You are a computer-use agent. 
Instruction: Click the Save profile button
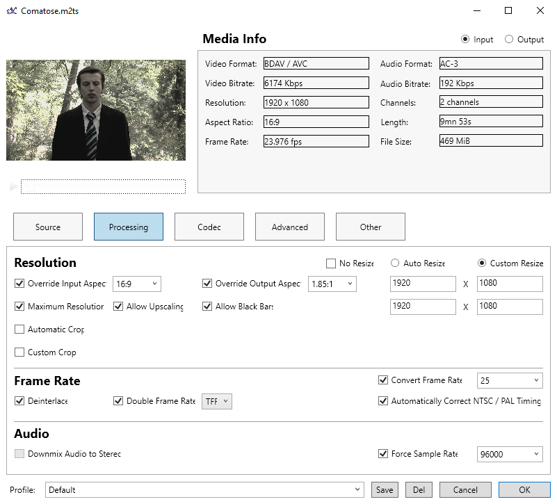(x=385, y=490)
